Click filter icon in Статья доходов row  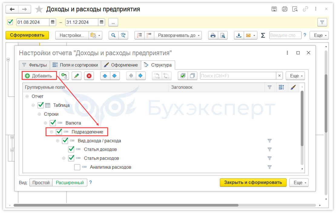270,149
